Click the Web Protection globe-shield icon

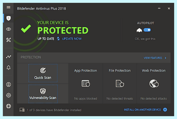154,84
